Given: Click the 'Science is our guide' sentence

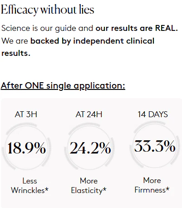Looking at the screenshot, I should coord(39,28).
